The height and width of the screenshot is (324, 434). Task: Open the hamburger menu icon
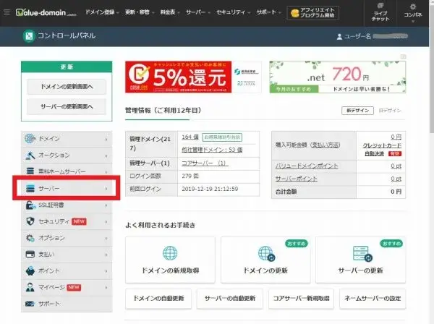(7, 12)
